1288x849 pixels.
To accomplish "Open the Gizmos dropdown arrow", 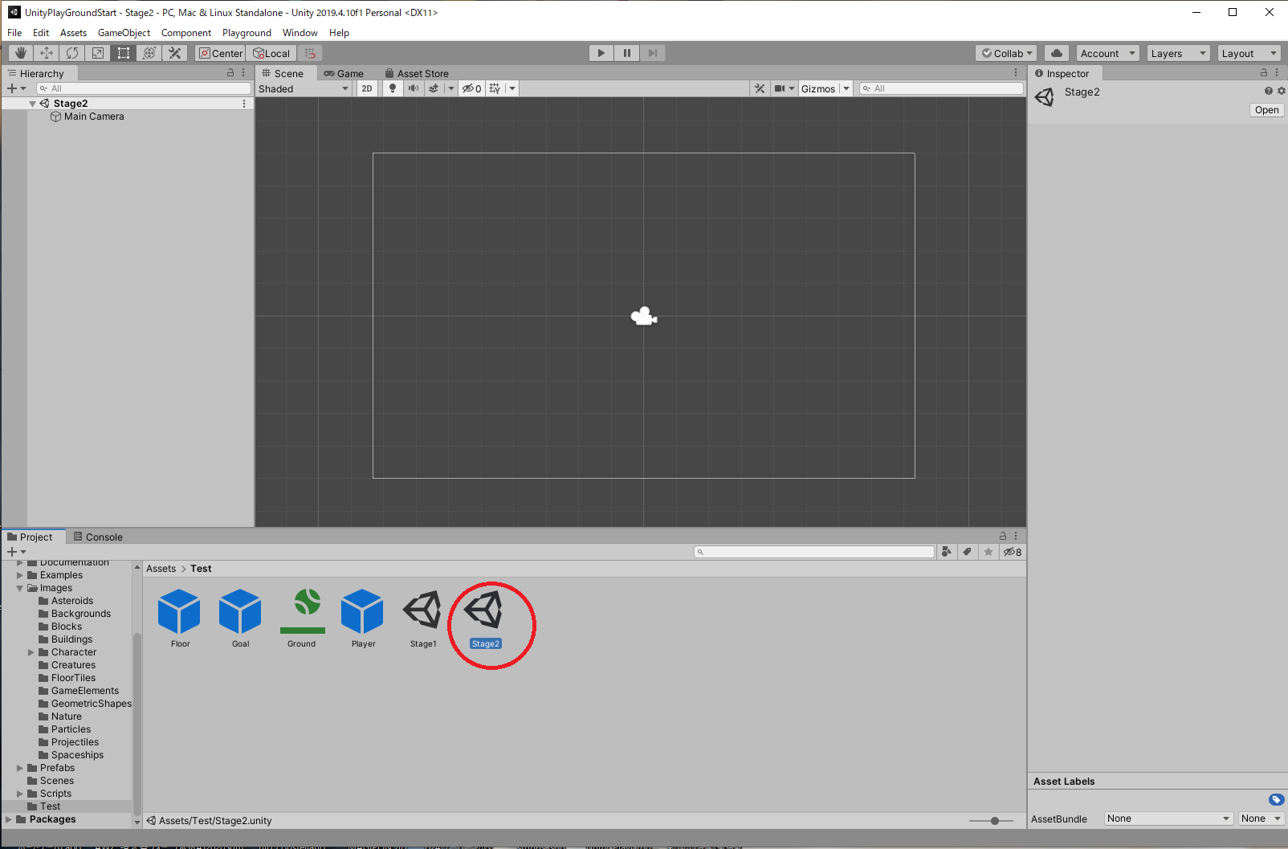I will (x=846, y=88).
